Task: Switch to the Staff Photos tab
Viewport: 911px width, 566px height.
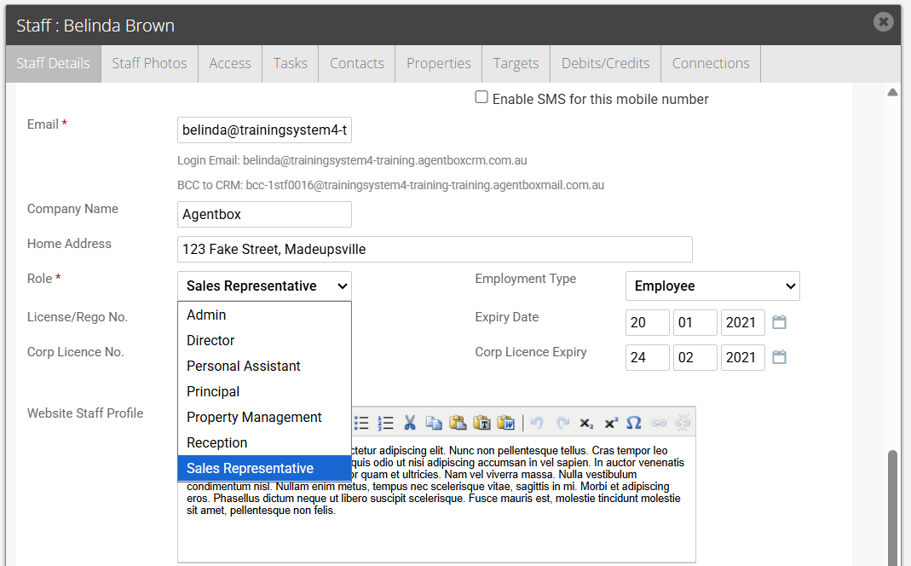Action: click(x=149, y=63)
